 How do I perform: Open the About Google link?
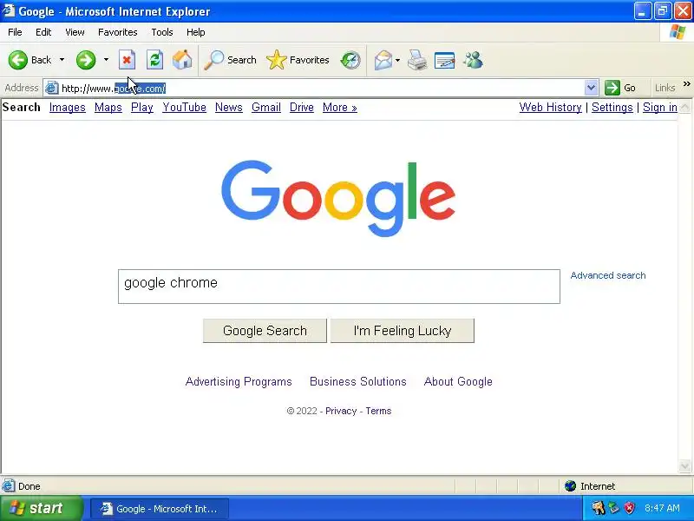point(458,381)
